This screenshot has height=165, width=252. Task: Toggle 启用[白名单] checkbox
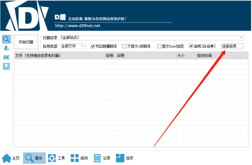(x=191, y=46)
